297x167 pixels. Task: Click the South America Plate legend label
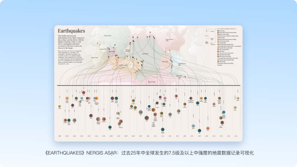click(224, 41)
